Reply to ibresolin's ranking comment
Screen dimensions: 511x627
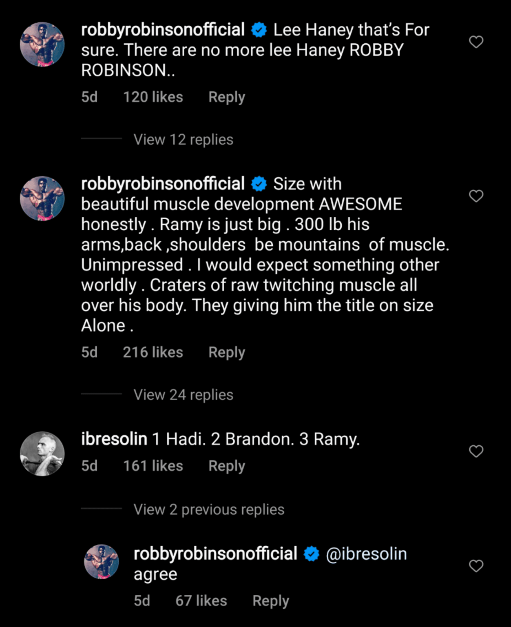(226, 466)
